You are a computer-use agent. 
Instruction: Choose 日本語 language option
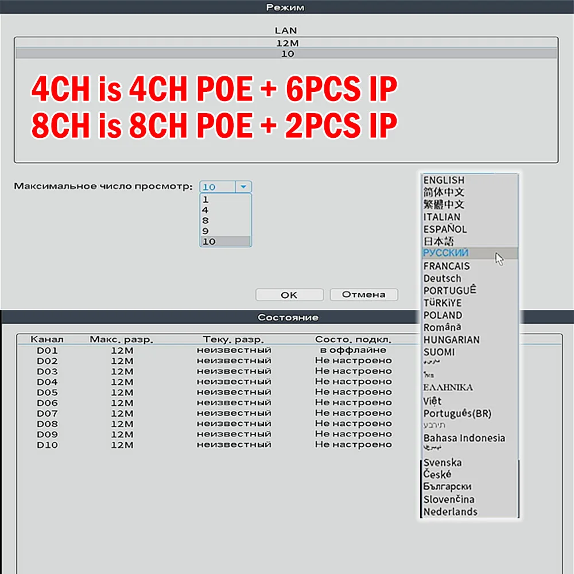tap(439, 241)
